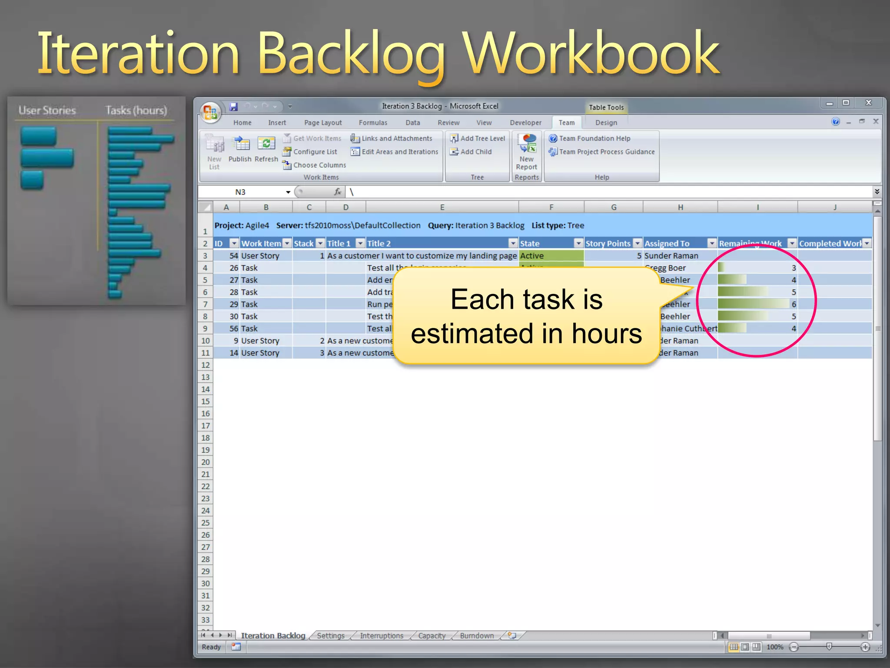This screenshot has width=890, height=668.
Task: Click the zoom slider handle
Action: (829, 647)
